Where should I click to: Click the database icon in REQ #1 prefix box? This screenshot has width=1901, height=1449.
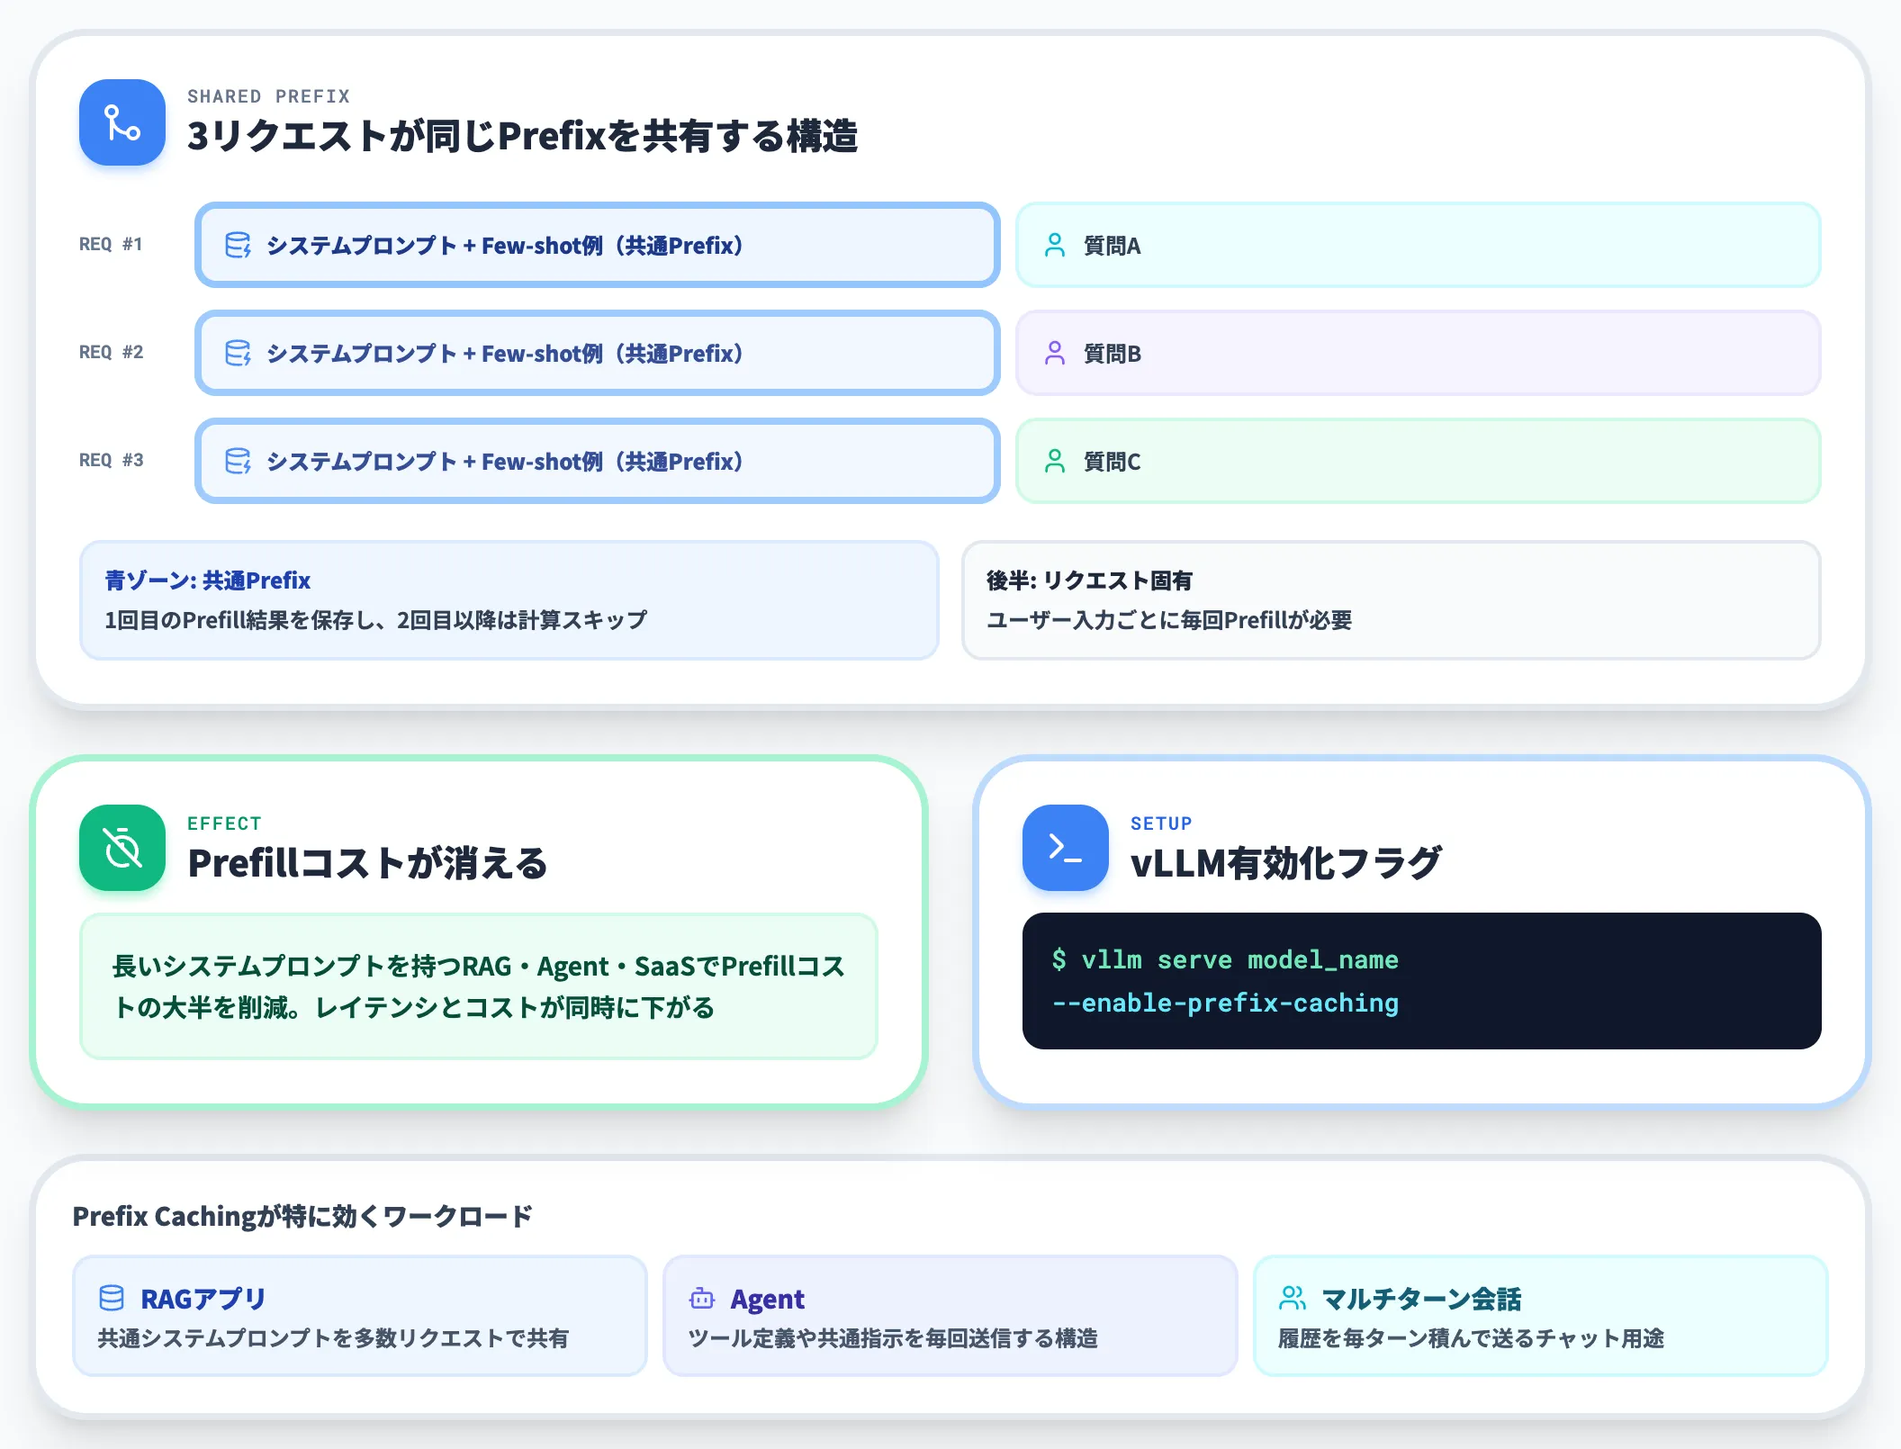tap(238, 245)
